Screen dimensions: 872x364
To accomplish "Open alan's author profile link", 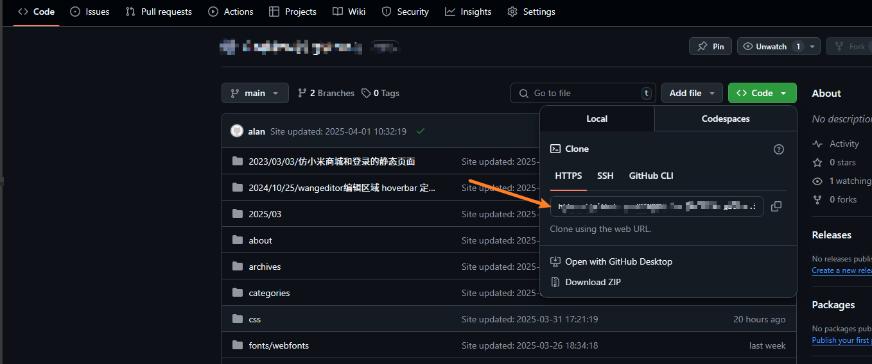I will [256, 131].
